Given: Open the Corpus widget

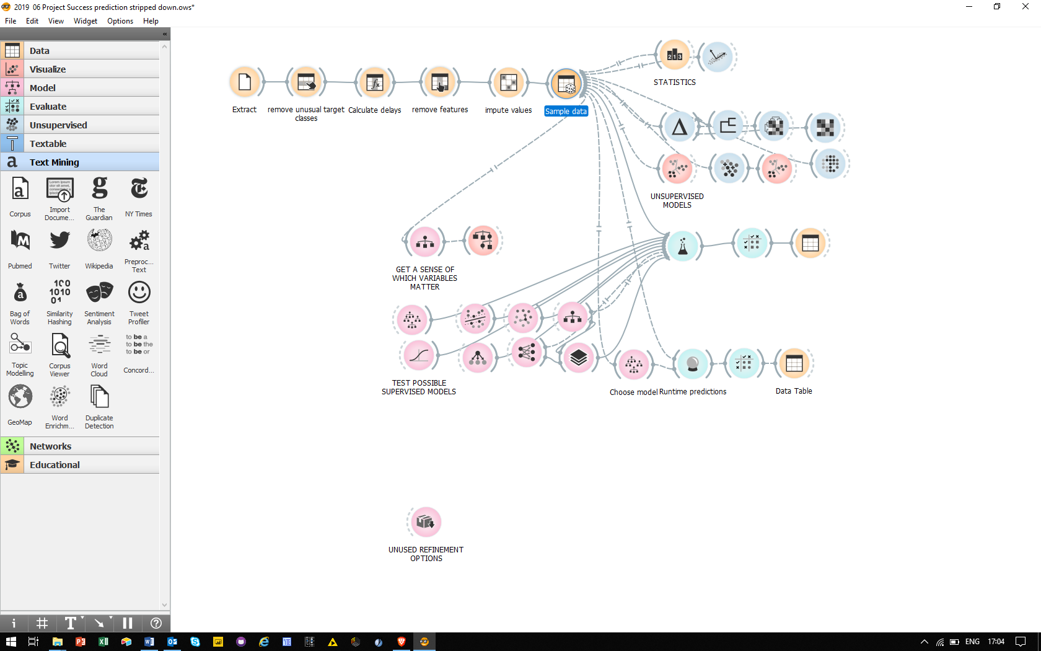Looking at the screenshot, I should click(x=20, y=197).
